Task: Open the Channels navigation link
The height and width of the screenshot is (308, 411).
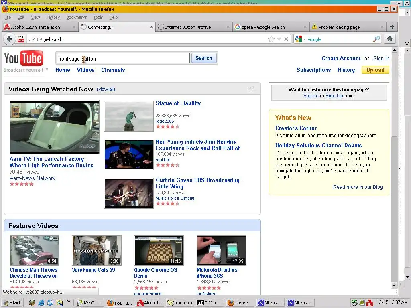Action: pyautogui.click(x=113, y=70)
